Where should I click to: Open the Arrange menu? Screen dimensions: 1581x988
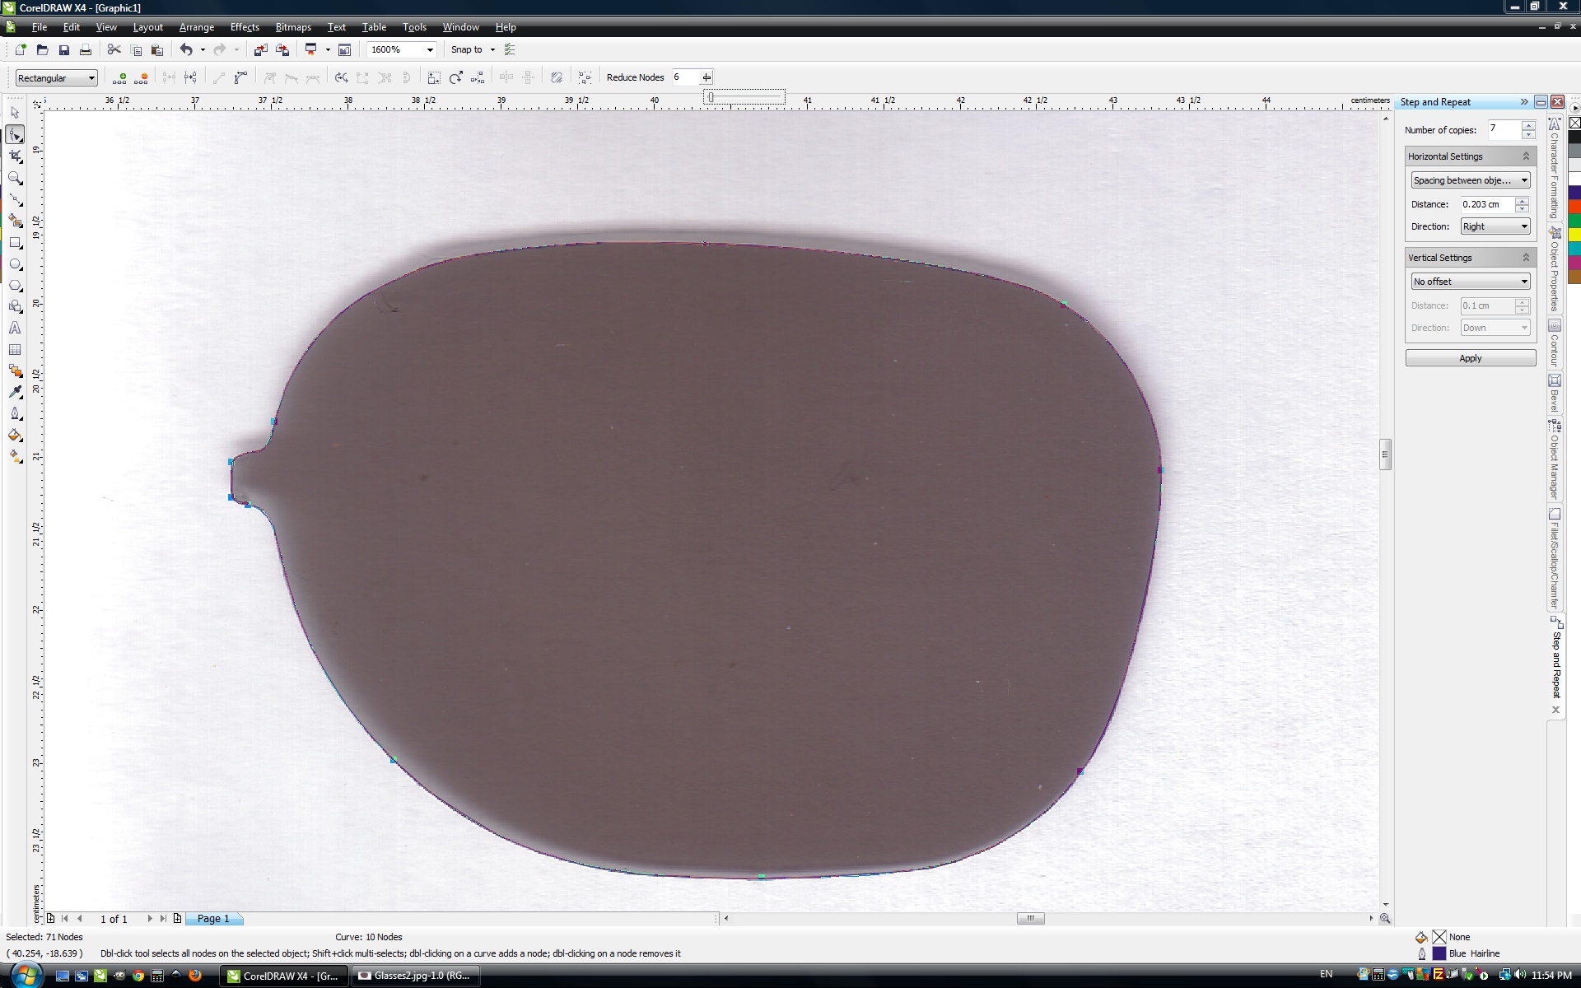[196, 27]
